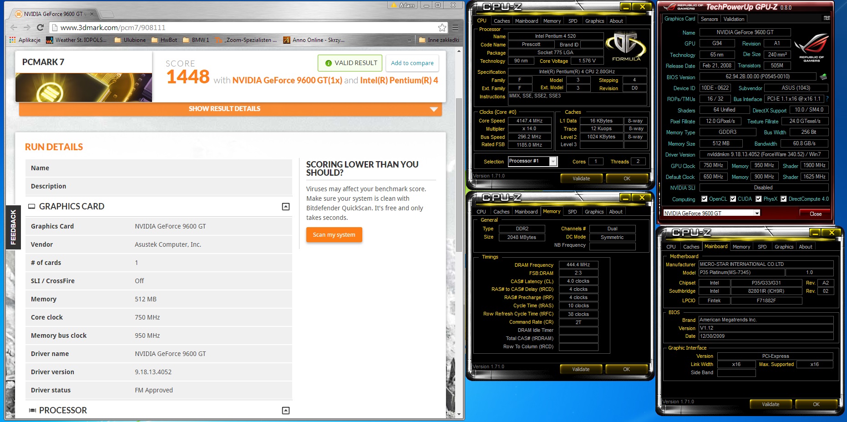The image size is (847, 422).
Task: Open Inne zakładki folder
Action: [439, 40]
